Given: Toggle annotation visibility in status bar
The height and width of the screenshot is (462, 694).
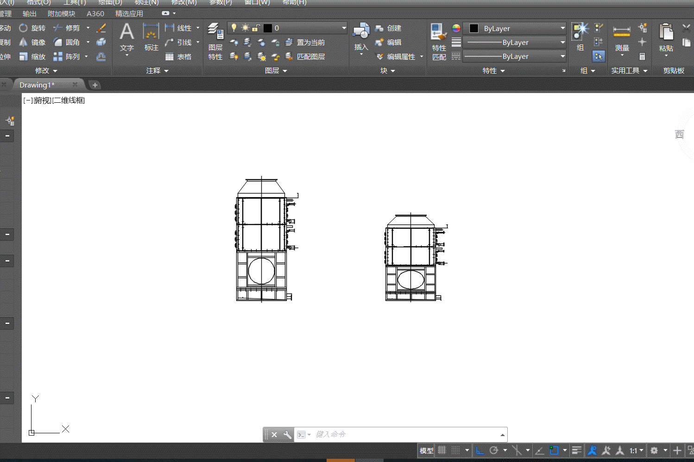Looking at the screenshot, I should pyautogui.click(x=592, y=450).
